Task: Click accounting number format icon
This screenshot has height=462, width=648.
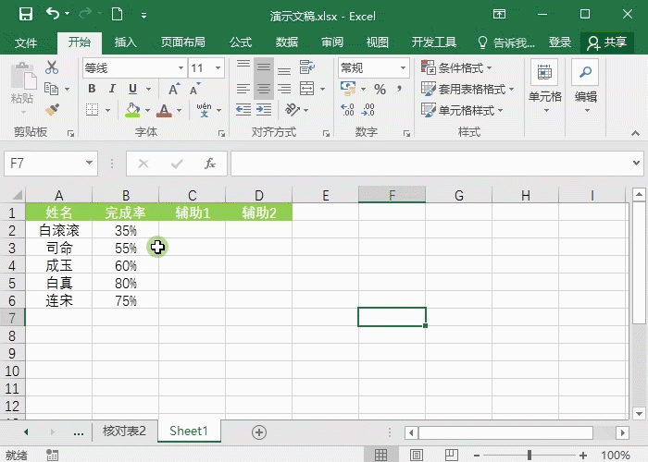Action: pyautogui.click(x=348, y=89)
